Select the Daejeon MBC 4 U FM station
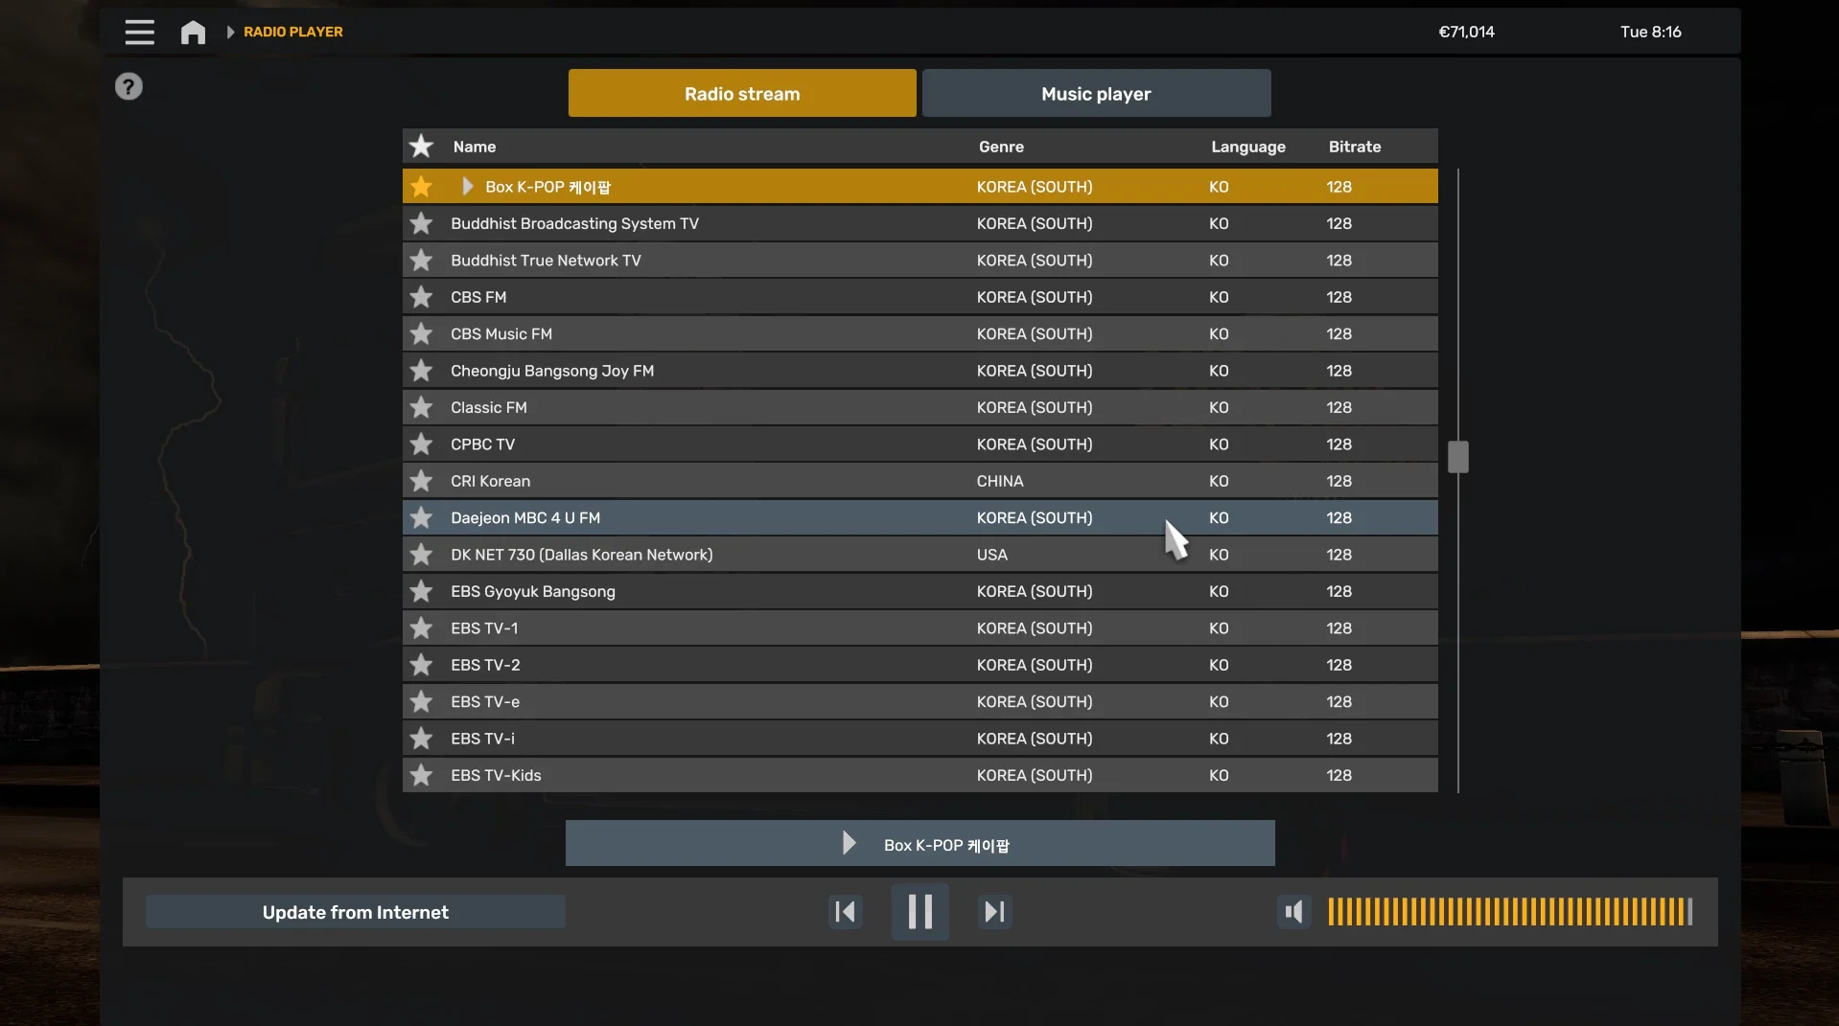 coord(525,518)
